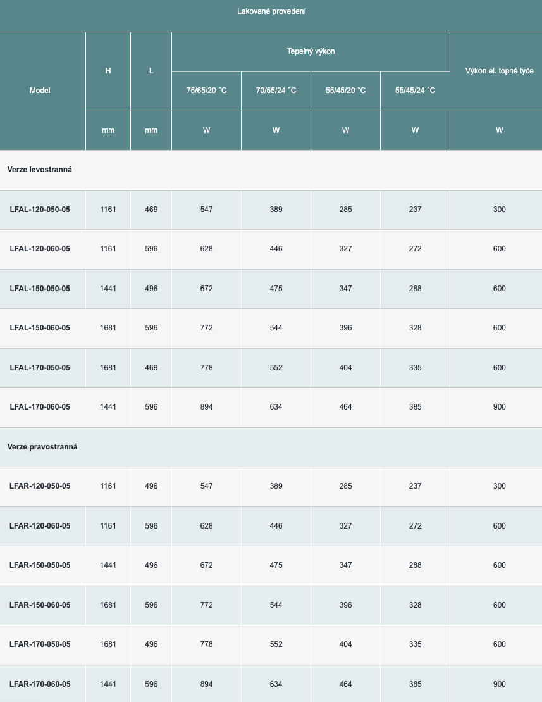Viewport: 542px width, 702px height.
Task: Click the Lakované provedení table title
Action: pyautogui.click(x=271, y=11)
